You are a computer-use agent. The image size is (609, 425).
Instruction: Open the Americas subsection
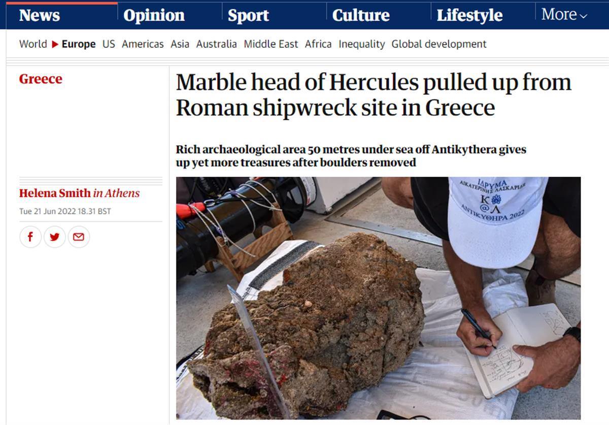(143, 44)
